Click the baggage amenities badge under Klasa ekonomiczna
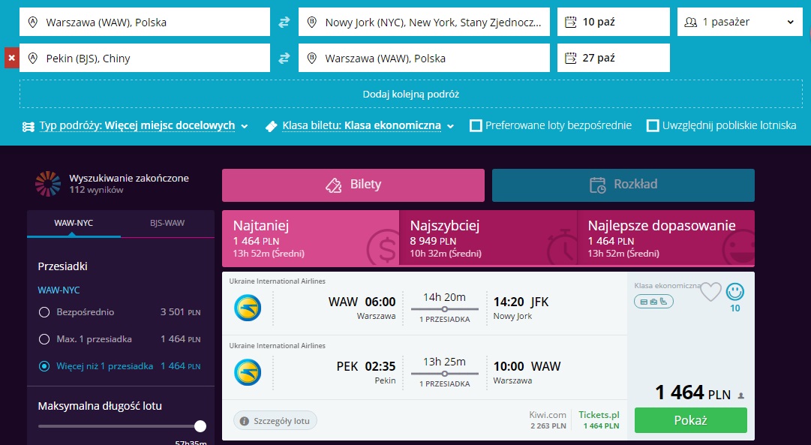The height and width of the screenshot is (445, 811). pyautogui.click(x=653, y=301)
